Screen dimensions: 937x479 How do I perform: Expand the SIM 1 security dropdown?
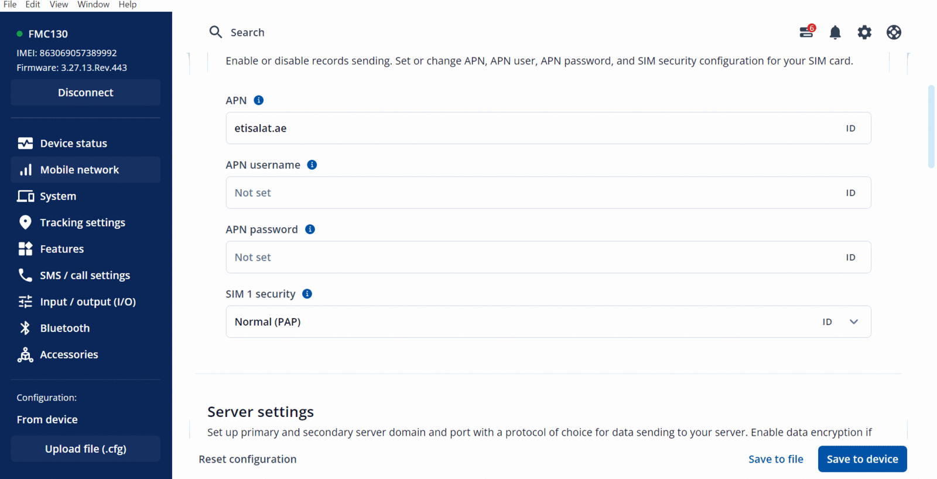point(854,322)
